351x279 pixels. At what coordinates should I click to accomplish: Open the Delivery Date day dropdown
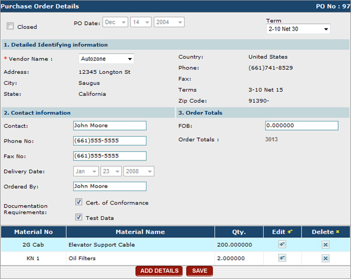[x=111, y=172]
